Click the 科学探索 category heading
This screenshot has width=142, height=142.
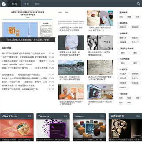pos(123,69)
